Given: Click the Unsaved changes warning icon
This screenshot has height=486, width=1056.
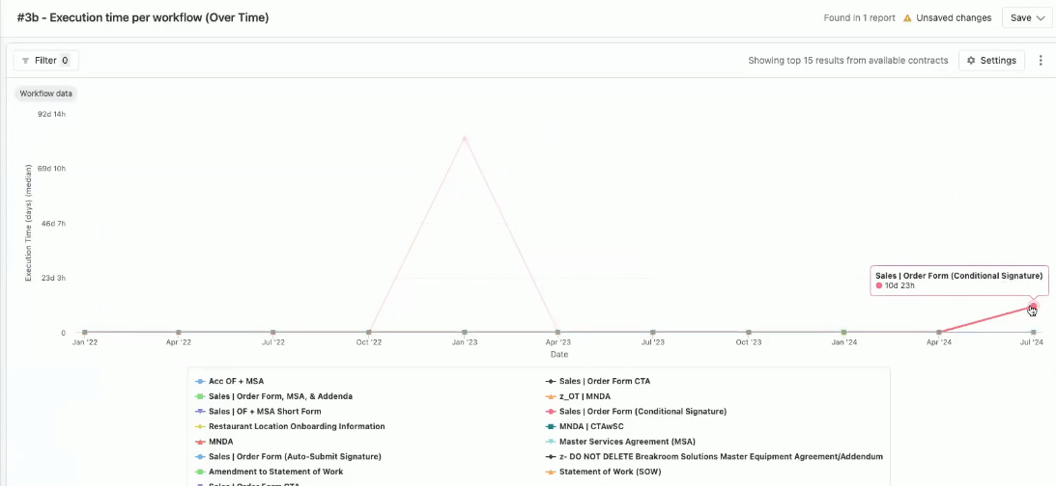Looking at the screenshot, I should click(906, 17).
